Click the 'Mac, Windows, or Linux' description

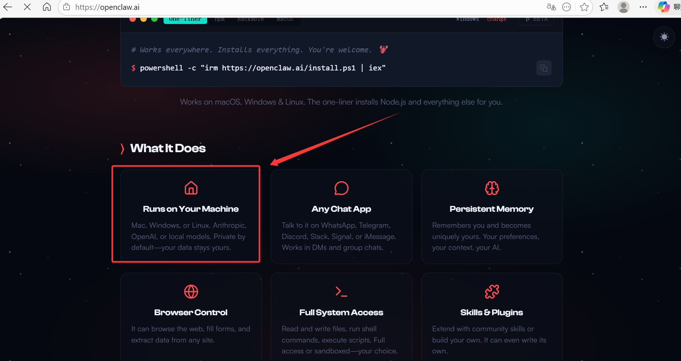point(189,236)
